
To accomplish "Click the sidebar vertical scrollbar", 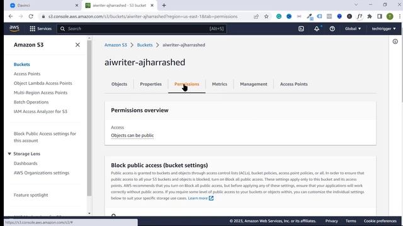I will tap(89, 118).
